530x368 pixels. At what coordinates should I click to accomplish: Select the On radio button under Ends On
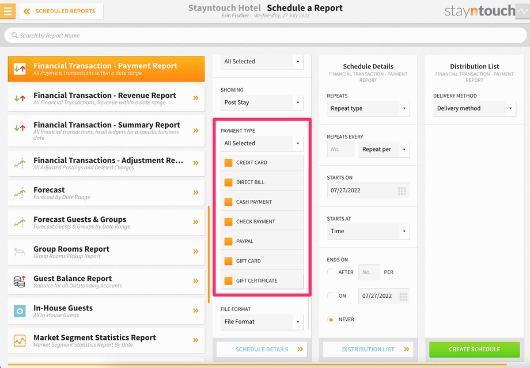(331, 295)
